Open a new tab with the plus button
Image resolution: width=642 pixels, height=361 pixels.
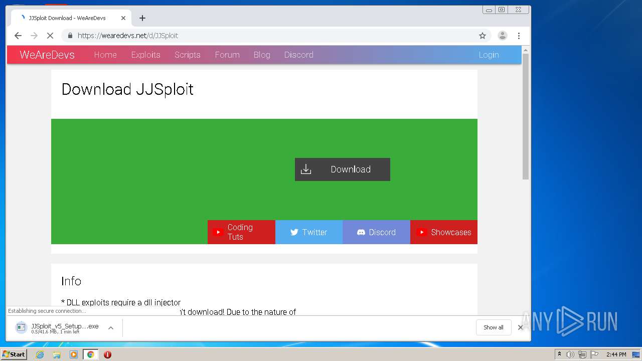[142, 18]
